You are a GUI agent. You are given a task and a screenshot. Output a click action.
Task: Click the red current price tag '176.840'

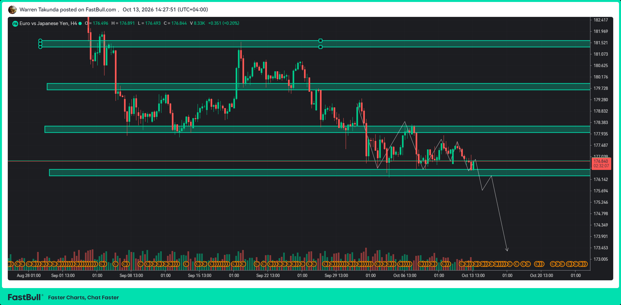click(601, 163)
